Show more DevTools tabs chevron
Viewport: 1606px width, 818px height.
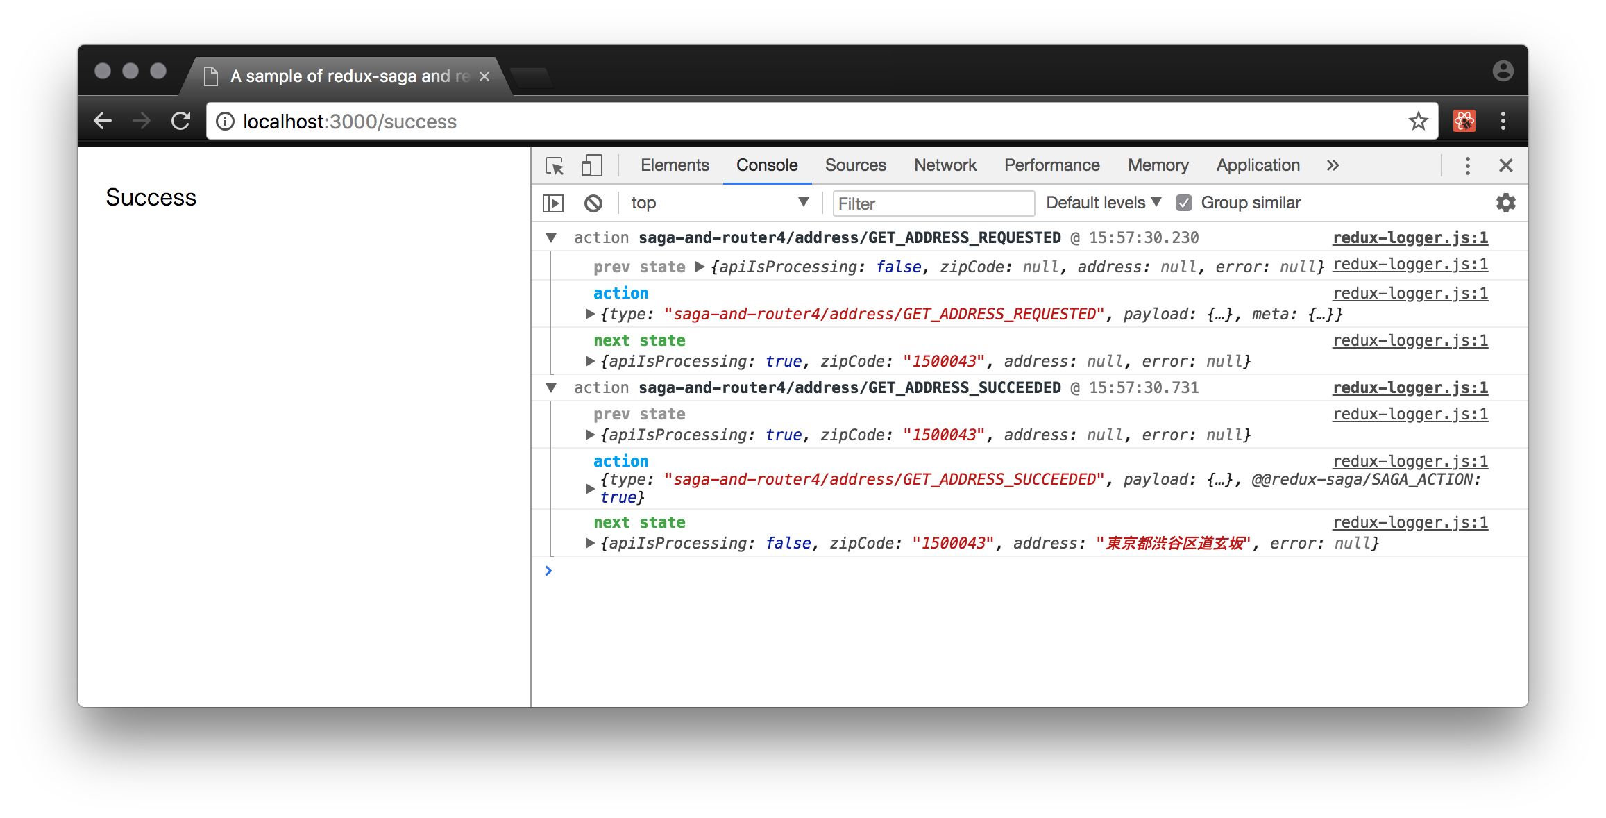[1333, 165]
